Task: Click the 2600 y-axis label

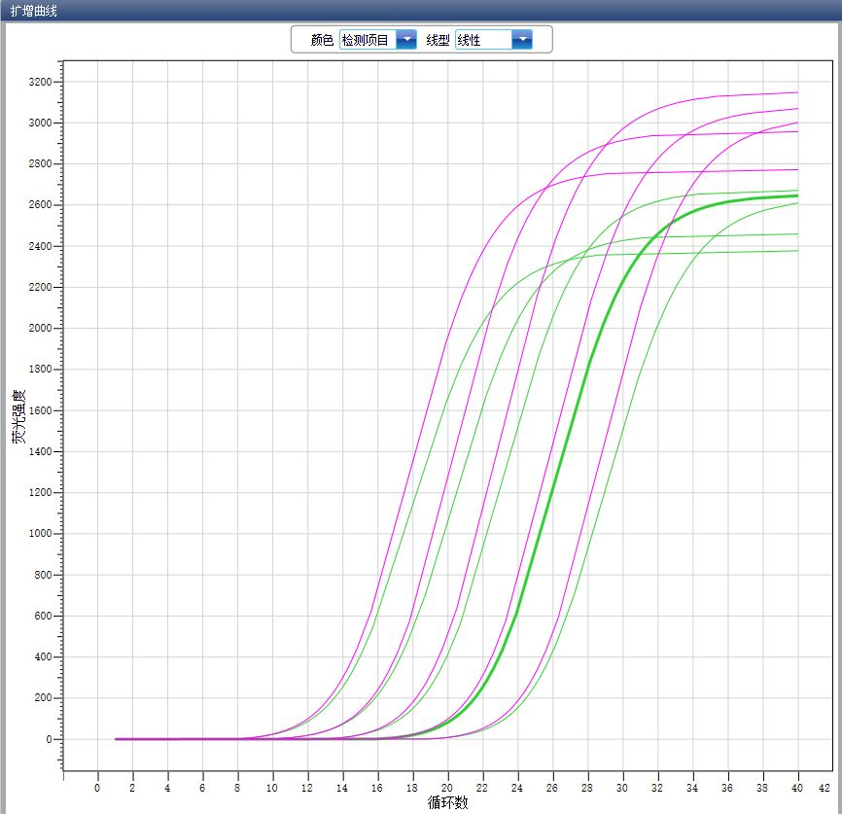Action: (x=40, y=205)
